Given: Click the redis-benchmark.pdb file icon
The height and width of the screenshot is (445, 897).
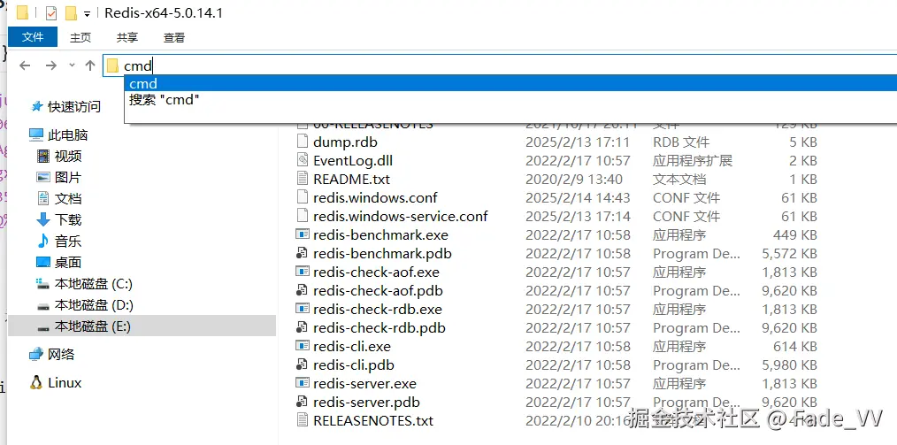Looking at the screenshot, I should (303, 253).
